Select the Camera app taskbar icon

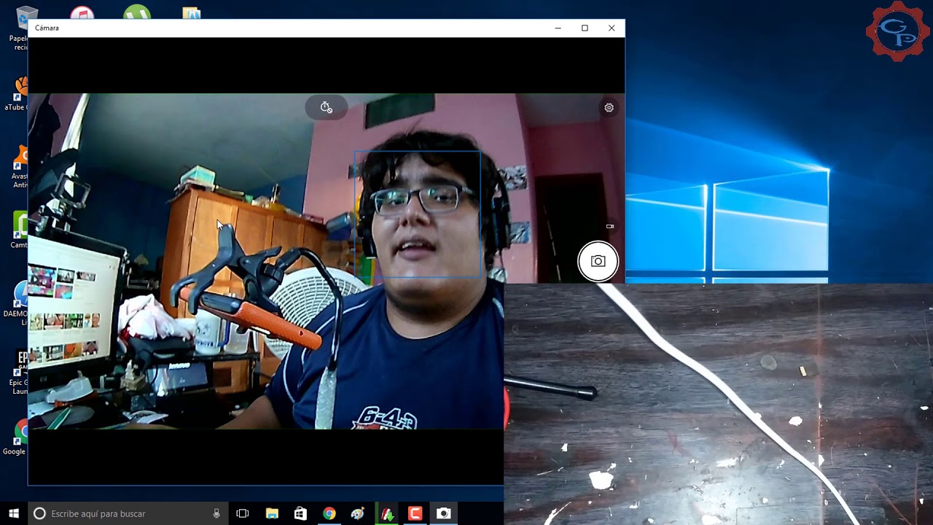tap(443, 513)
